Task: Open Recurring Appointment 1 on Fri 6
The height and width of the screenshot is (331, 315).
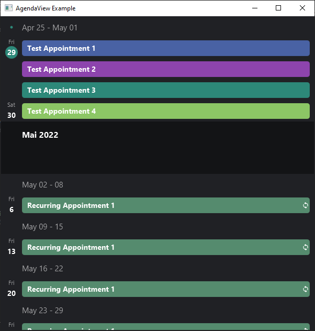Action: pos(157,205)
